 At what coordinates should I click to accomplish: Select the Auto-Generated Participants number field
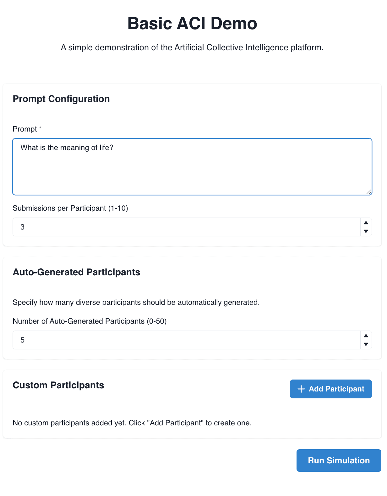coord(186,340)
